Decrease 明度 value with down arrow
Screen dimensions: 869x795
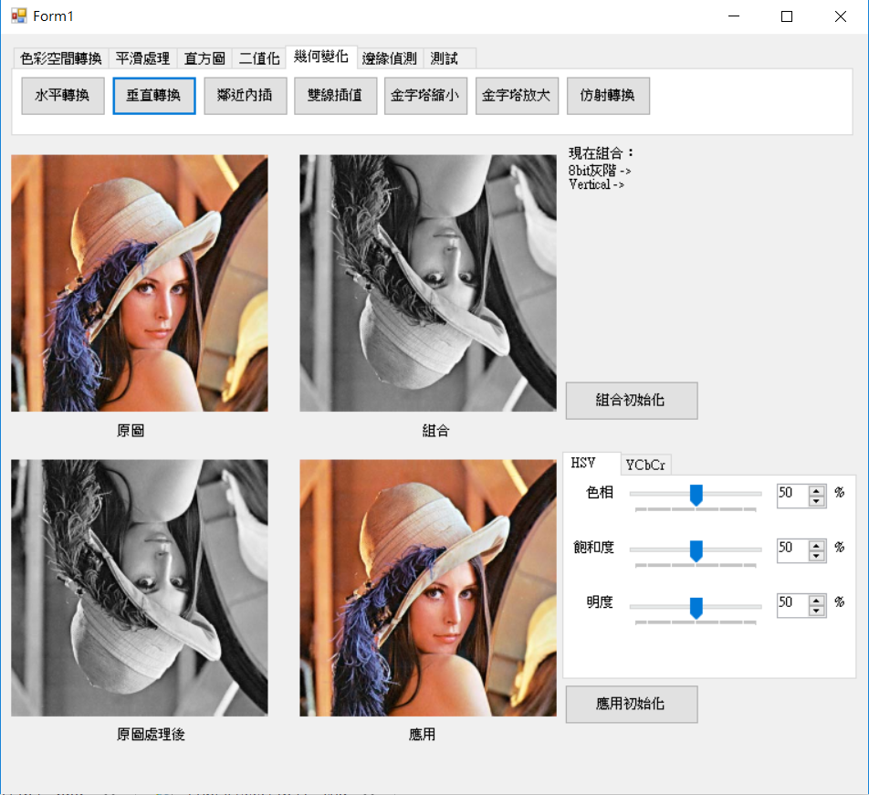coord(816,611)
